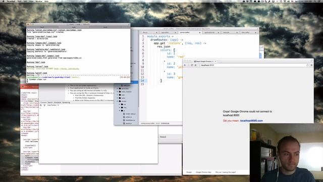Viewport: 323px width, 182px height.
Task: Open the View menu in menu bar
Action: tap(31, 1)
